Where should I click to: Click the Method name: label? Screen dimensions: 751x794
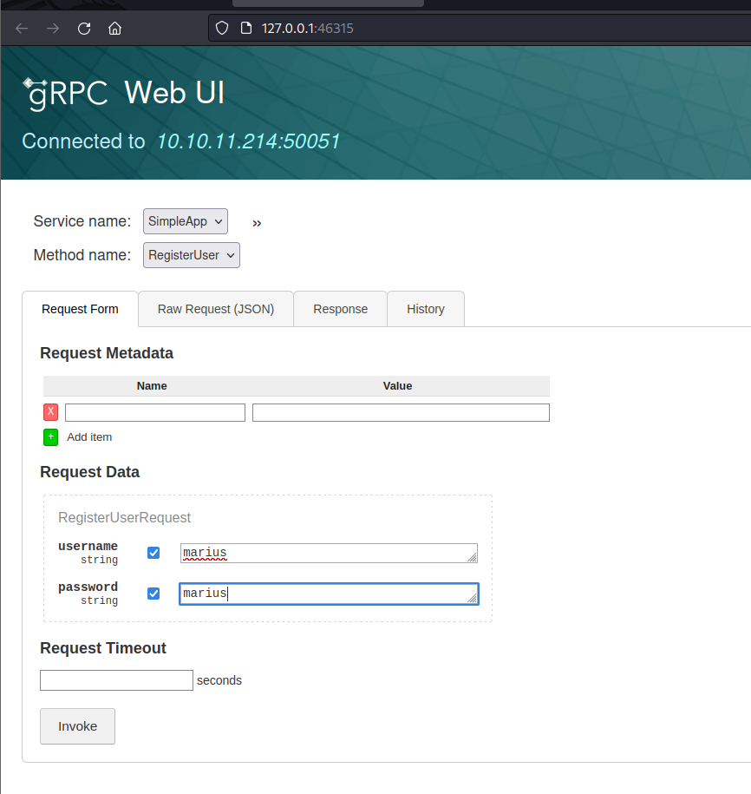click(82, 255)
